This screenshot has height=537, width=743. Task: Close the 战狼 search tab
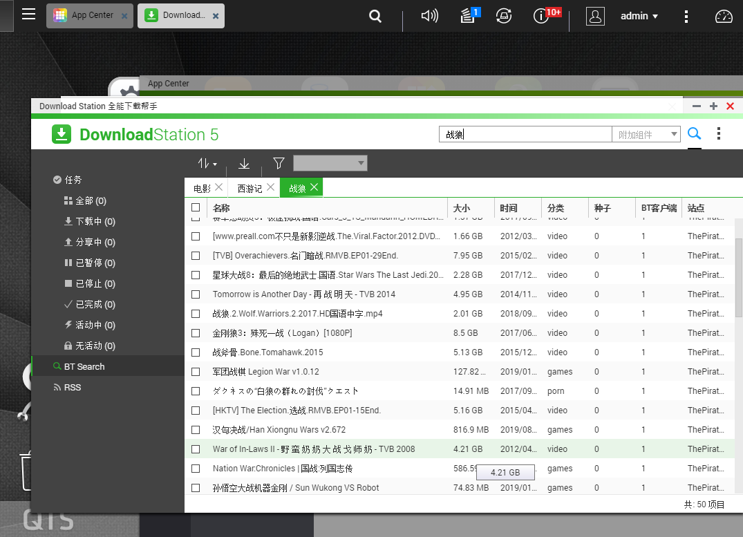314,187
